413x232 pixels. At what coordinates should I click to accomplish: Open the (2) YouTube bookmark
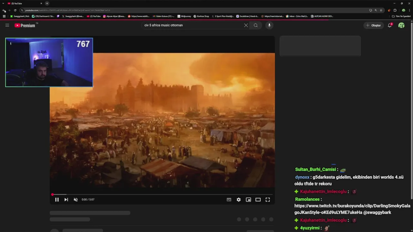click(94, 16)
